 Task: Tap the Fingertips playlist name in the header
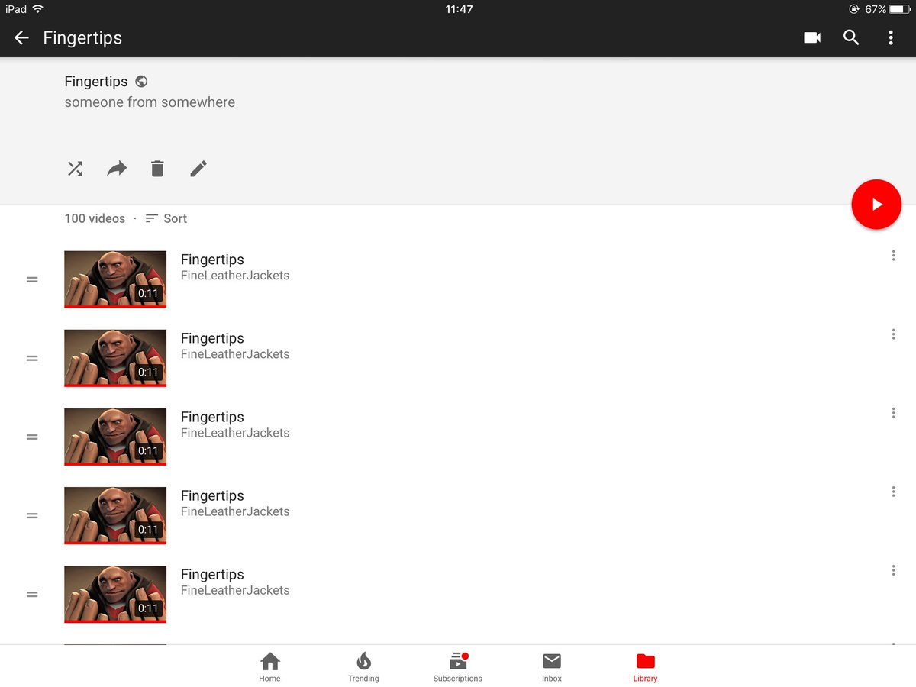tap(96, 82)
